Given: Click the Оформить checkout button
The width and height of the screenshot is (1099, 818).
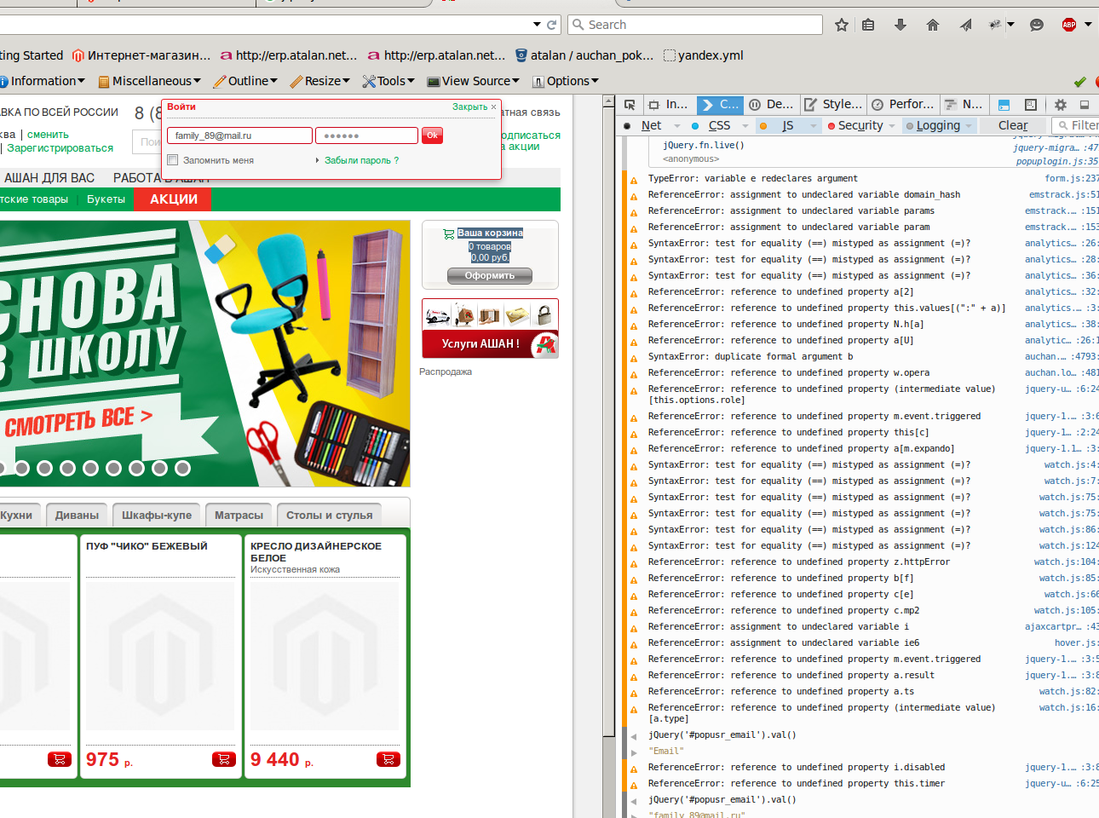Looking at the screenshot, I should (490, 276).
